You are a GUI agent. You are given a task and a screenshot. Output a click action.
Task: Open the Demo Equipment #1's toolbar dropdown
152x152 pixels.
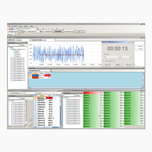coord(37,29)
